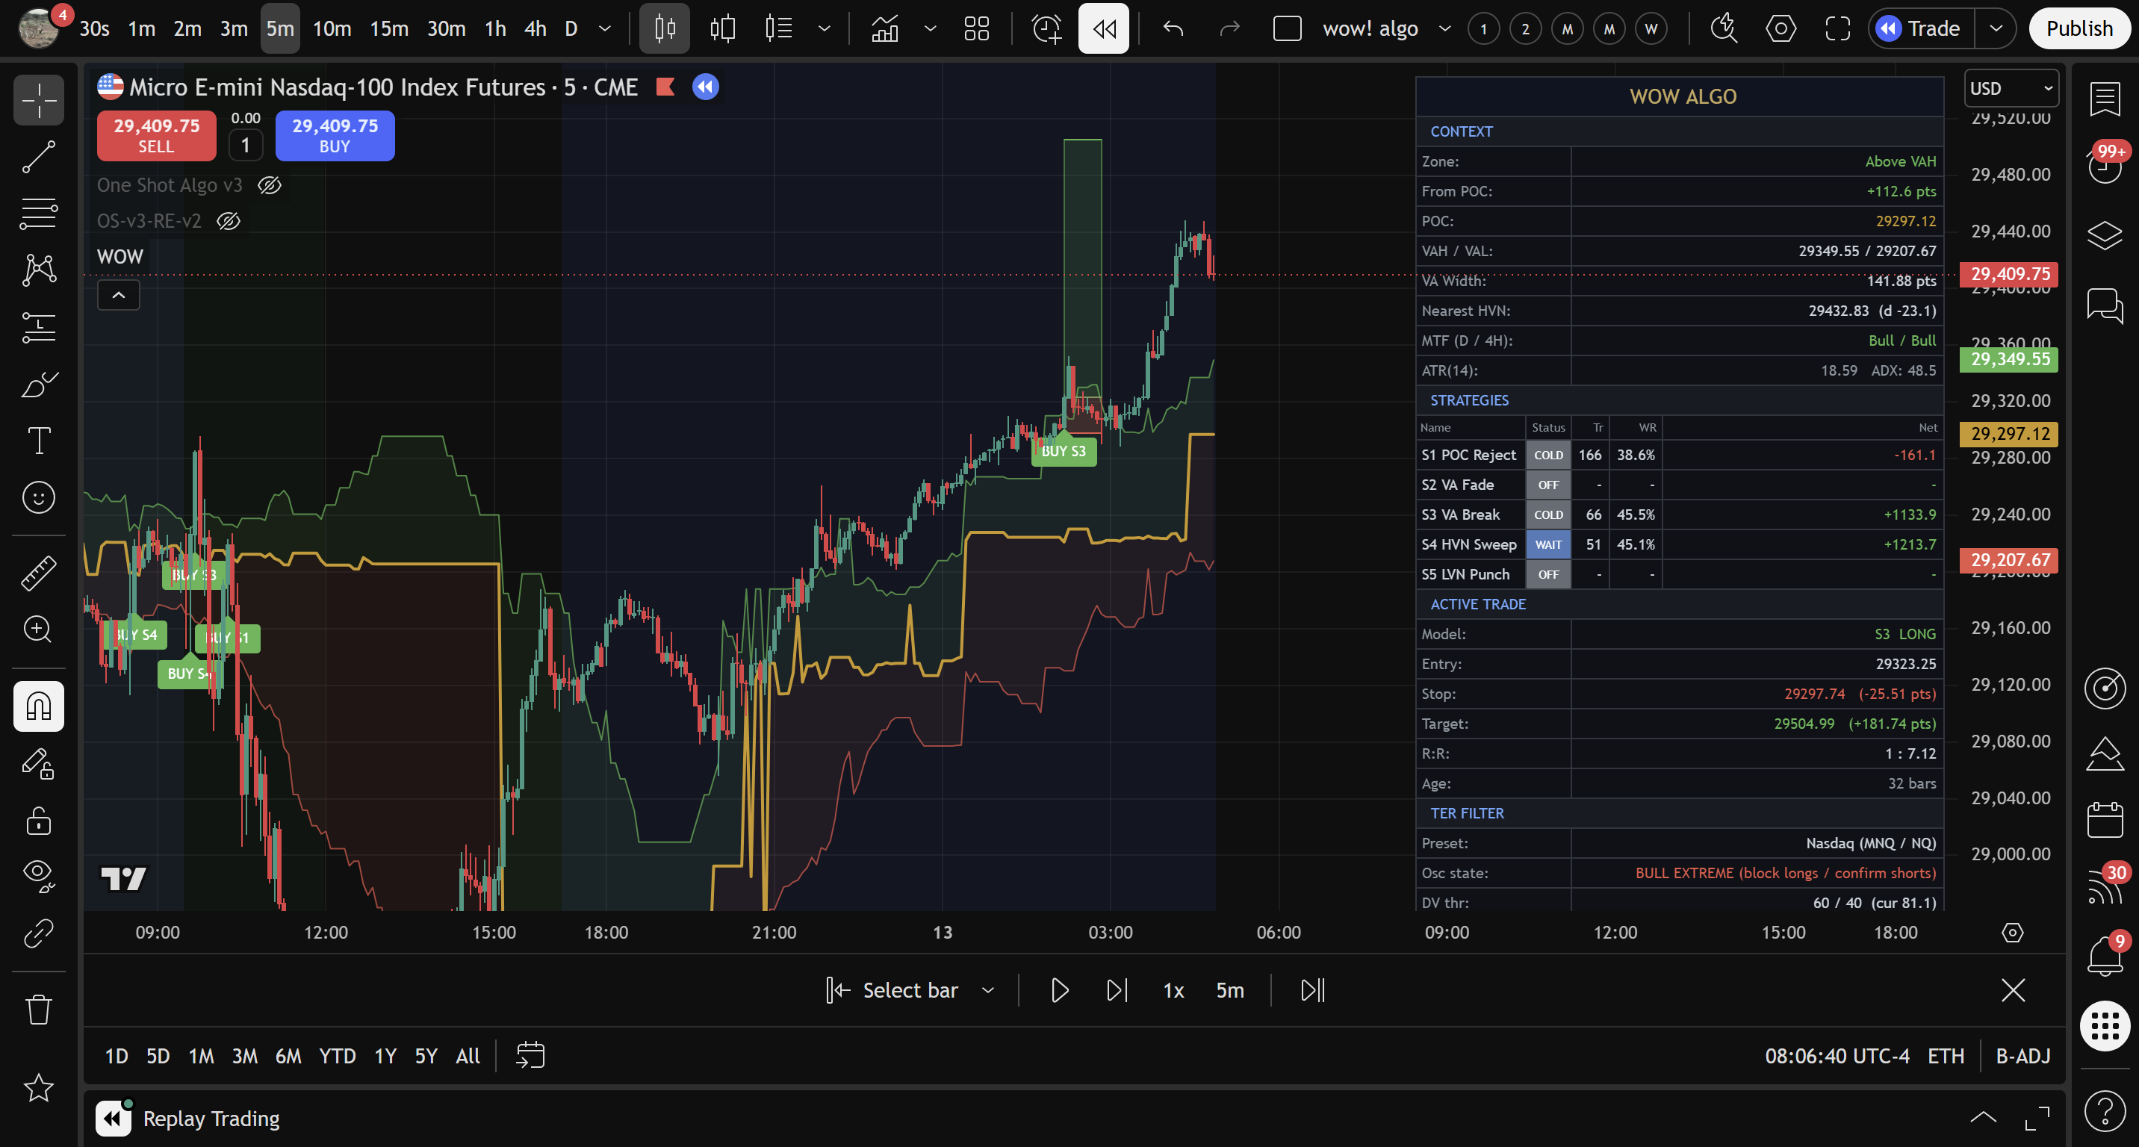This screenshot has height=1147, width=2139.
Task: Switch to the 15m timeframe
Action: point(389,28)
